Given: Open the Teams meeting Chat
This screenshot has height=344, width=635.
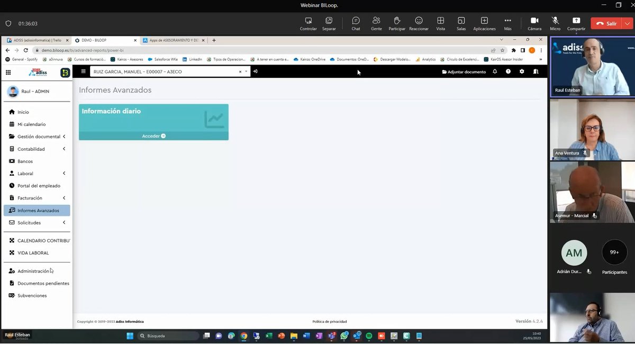Looking at the screenshot, I should click(356, 24).
